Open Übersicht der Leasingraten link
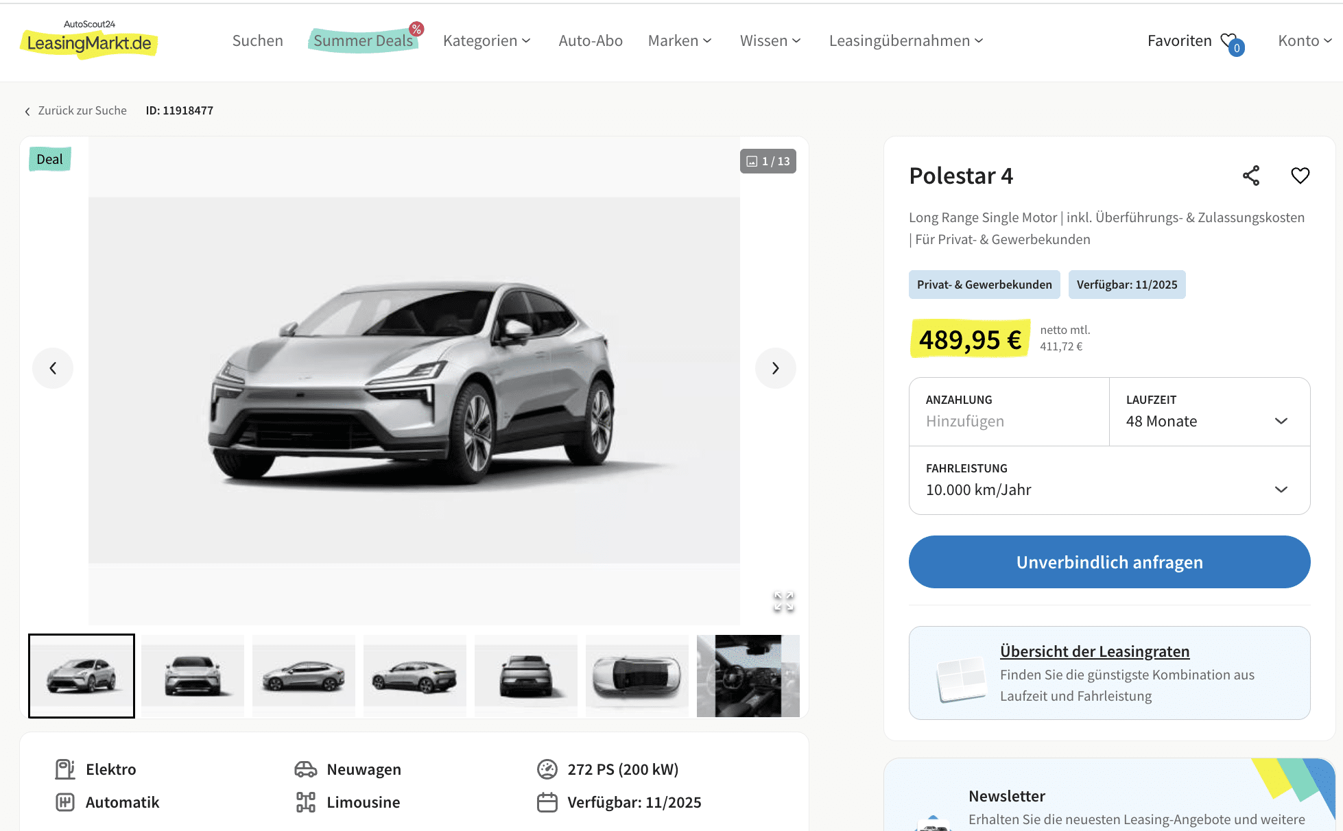This screenshot has width=1343, height=831. pyautogui.click(x=1095, y=651)
